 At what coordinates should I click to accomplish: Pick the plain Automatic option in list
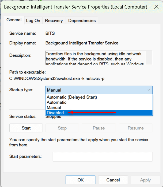click(x=56, y=102)
